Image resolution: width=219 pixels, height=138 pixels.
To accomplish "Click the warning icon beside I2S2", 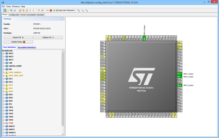I will click(7, 85).
